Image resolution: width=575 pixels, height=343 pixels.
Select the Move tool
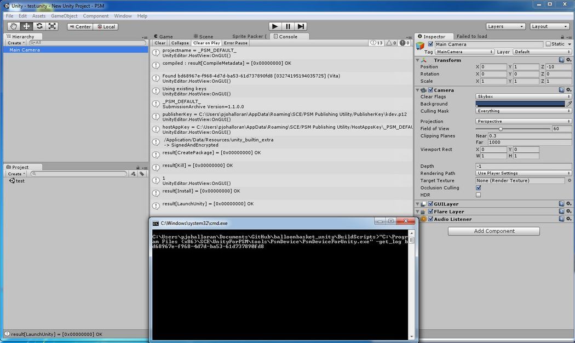[26, 26]
